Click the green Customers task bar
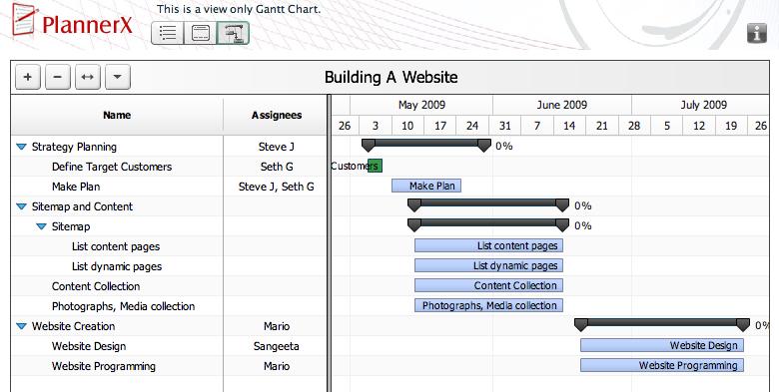 [x=376, y=166]
